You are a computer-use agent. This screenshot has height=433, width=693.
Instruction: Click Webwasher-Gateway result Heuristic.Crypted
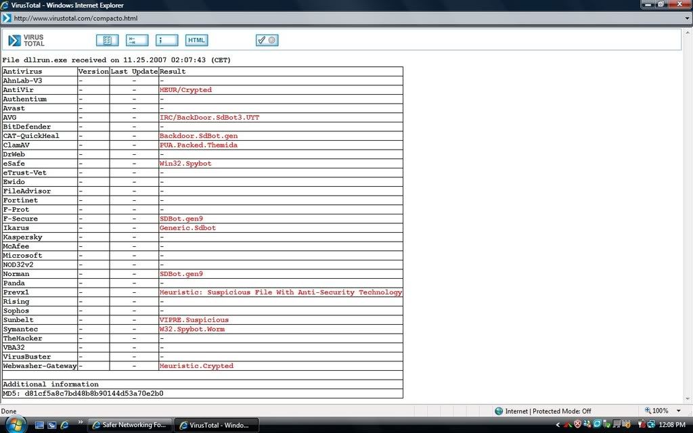pos(196,366)
